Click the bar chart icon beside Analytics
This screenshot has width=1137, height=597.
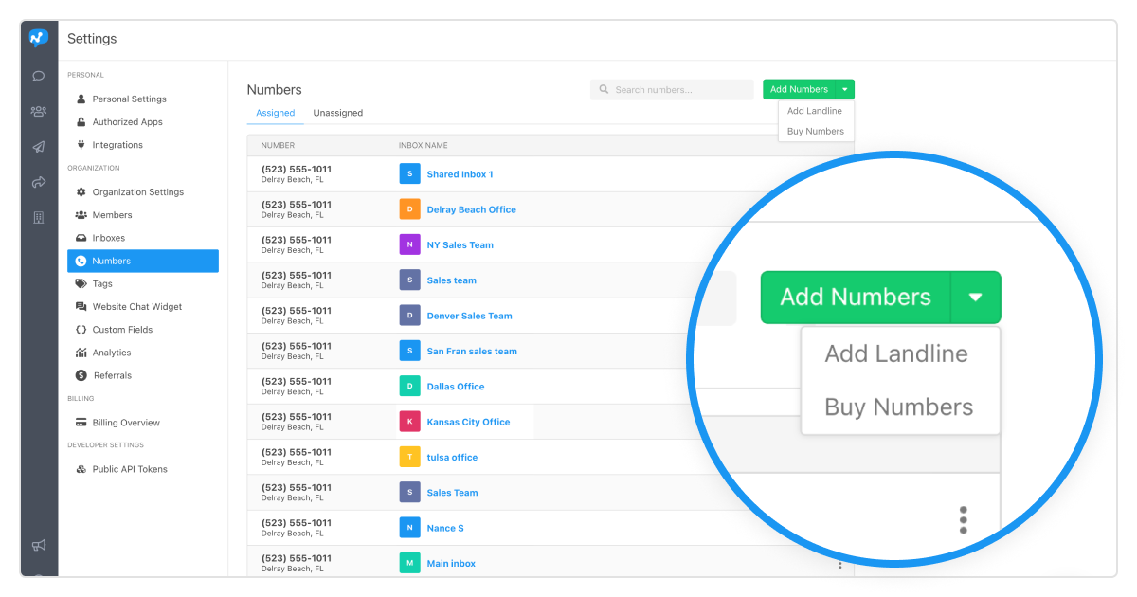point(81,353)
